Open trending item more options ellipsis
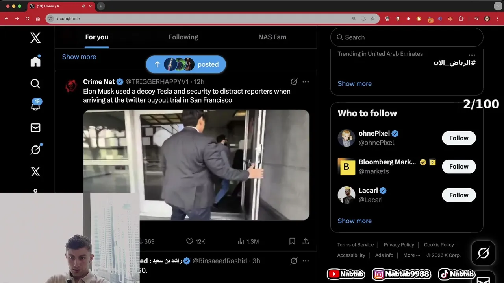The width and height of the screenshot is (504, 283). pyautogui.click(x=472, y=55)
